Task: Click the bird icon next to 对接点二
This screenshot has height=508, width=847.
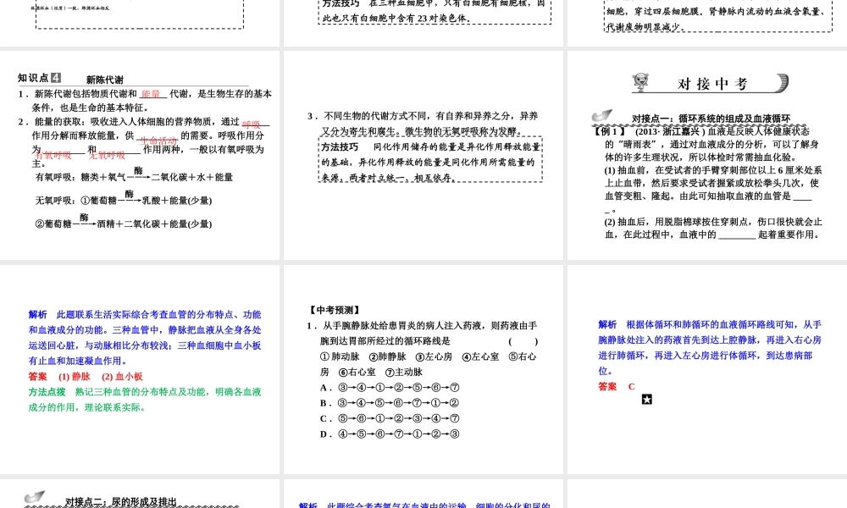Action: pyautogui.click(x=35, y=497)
